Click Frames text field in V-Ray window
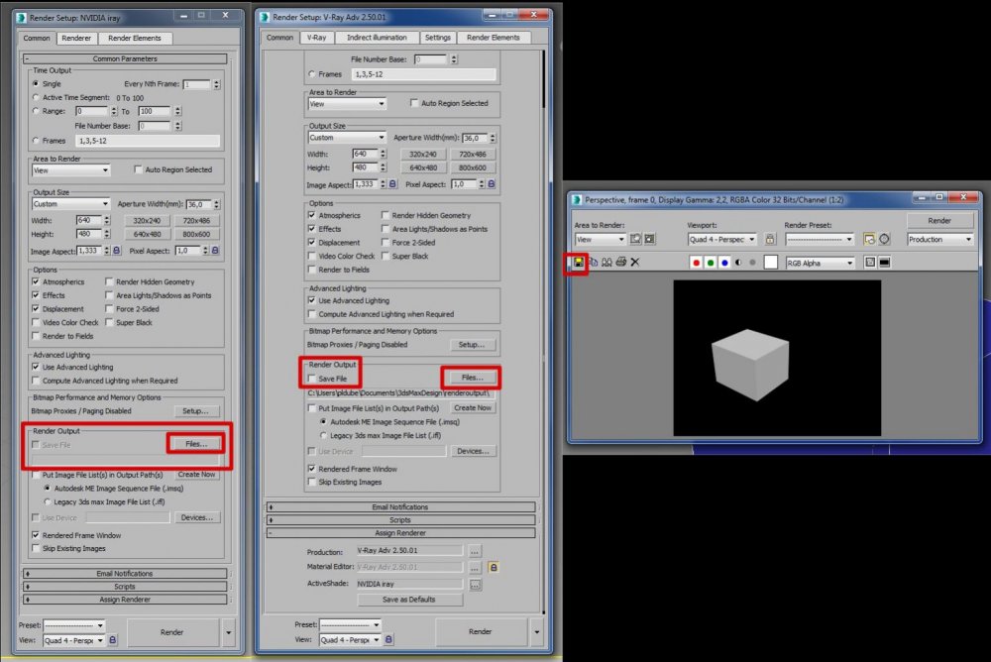 pyautogui.click(x=423, y=74)
